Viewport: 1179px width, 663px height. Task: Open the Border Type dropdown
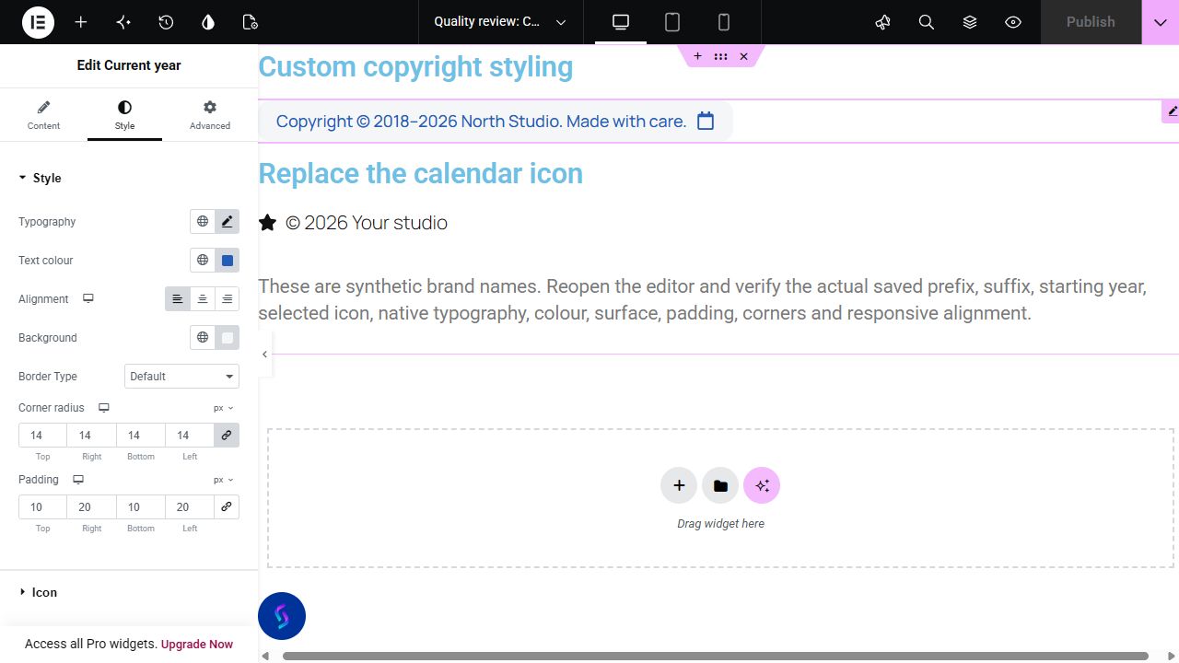coord(181,377)
